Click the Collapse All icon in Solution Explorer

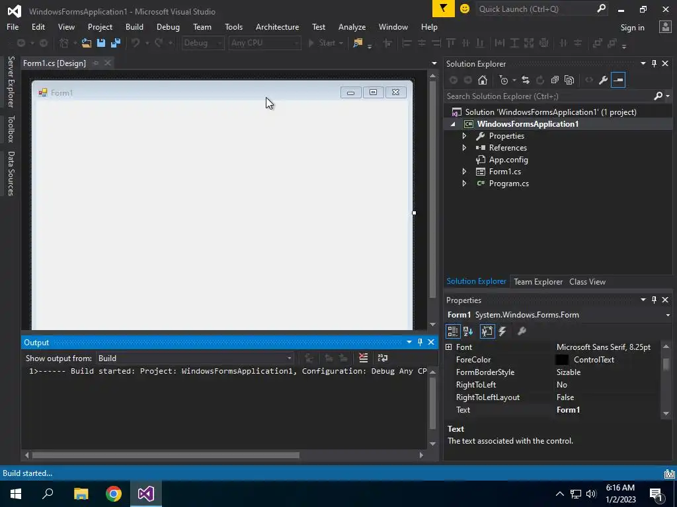[x=555, y=80]
